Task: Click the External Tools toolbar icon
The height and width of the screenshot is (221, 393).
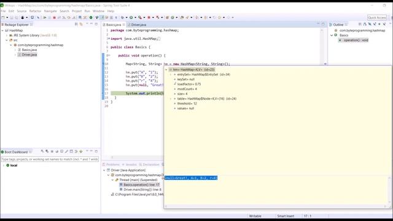Action: [x=157, y=18]
